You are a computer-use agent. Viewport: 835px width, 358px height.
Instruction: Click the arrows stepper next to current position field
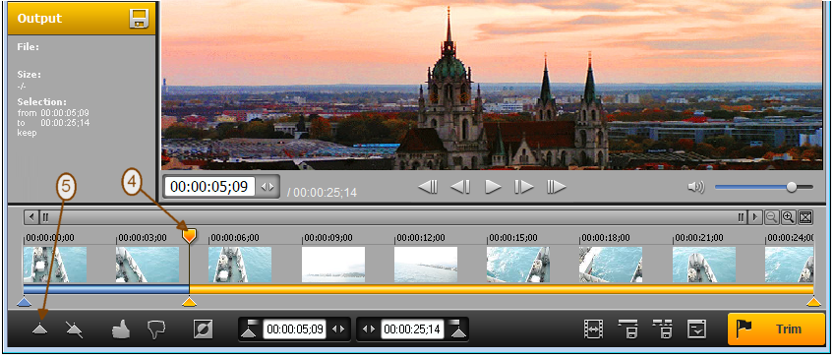tap(268, 187)
